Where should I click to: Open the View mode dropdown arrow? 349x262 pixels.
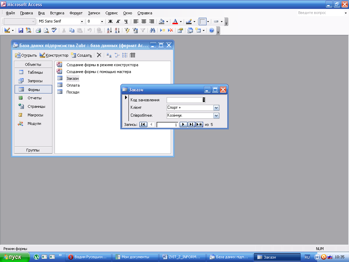pos(13,30)
